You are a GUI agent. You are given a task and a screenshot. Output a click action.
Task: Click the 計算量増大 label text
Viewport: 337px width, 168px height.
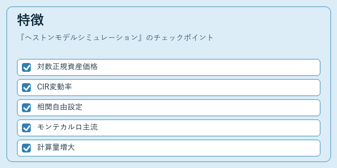[x=56, y=147]
